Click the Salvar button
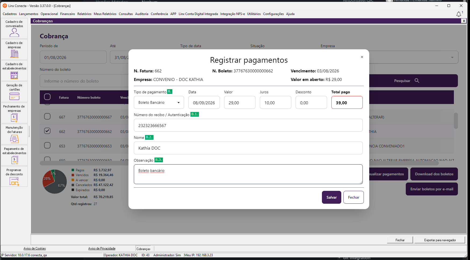The width and height of the screenshot is (470, 260). pyautogui.click(x=332, y=197)
